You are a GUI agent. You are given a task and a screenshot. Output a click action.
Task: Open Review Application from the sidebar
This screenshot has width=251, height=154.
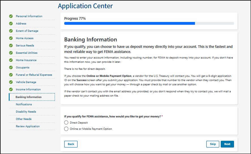click(x=27, y=126)
